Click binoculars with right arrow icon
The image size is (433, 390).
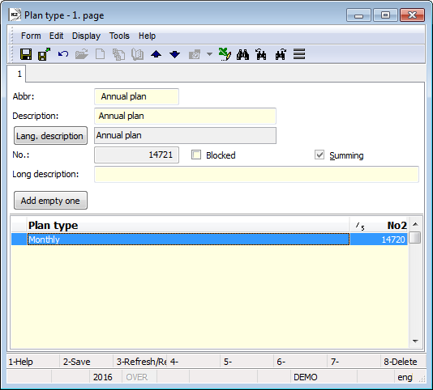[281, 54]
